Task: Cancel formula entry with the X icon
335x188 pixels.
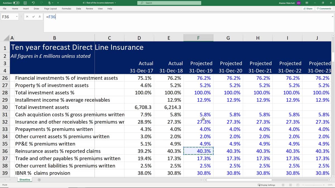Action: (x=27, y=17)
